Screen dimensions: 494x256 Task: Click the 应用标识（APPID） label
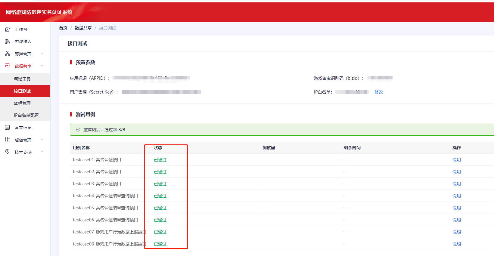(90, 78)
